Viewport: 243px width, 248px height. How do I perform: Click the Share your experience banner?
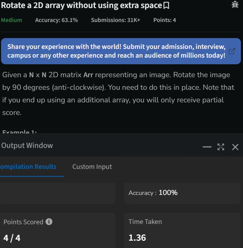(116, 51)
